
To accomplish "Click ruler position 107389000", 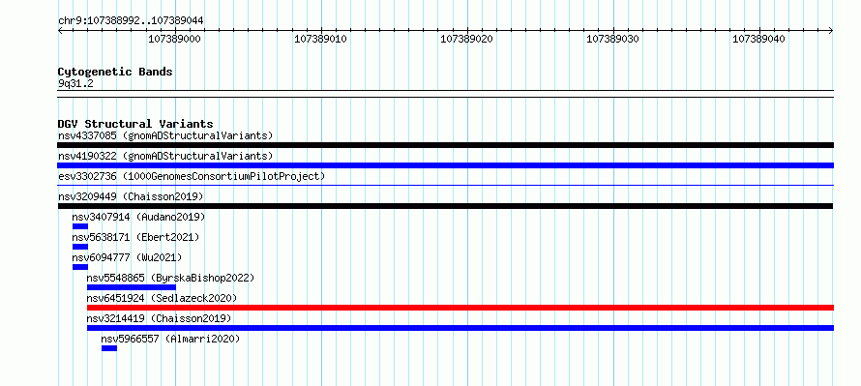I will coord(174,39).
